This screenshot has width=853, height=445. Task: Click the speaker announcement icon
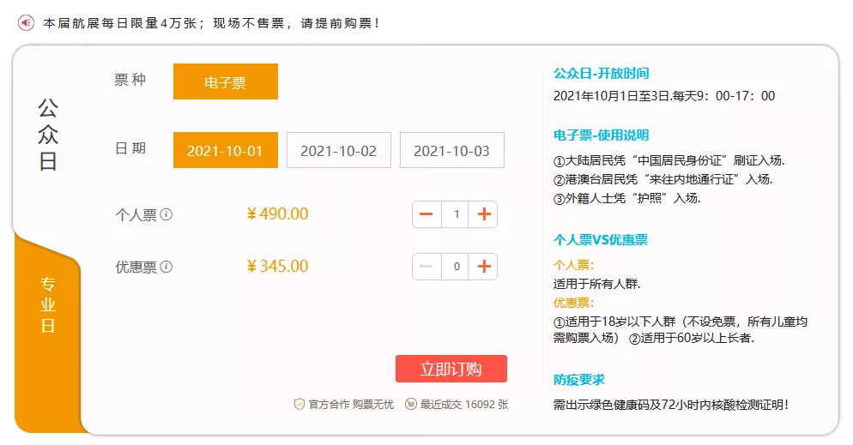(x=26, y=23)
